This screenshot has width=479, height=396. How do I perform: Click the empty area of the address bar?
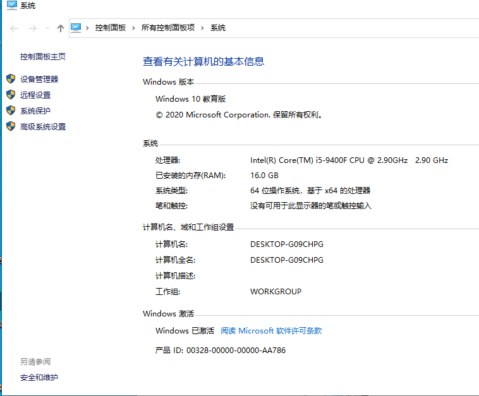[x=348, y=28]
